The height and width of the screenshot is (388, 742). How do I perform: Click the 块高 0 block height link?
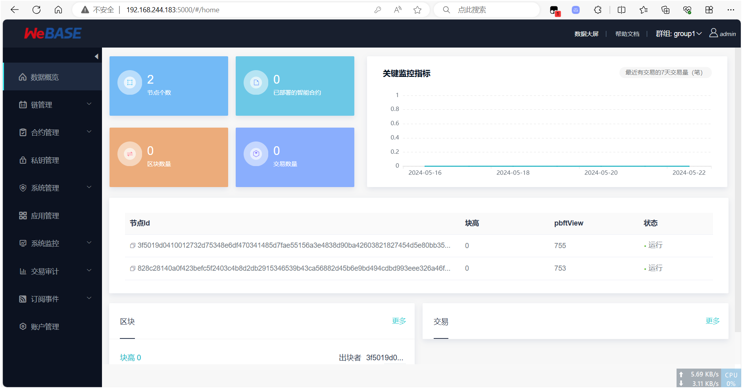130,357
